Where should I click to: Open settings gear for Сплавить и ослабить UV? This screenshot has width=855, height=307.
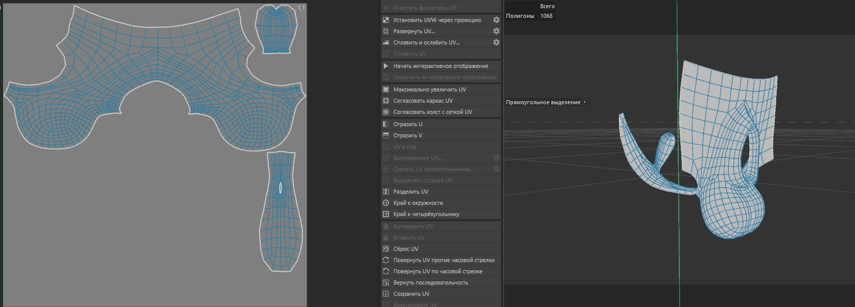(x=496, y=42)
